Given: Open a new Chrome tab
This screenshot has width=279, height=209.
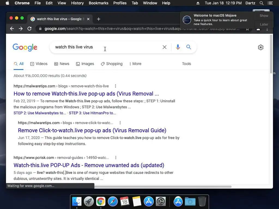Looking at the screenshot, I should 99,19.
